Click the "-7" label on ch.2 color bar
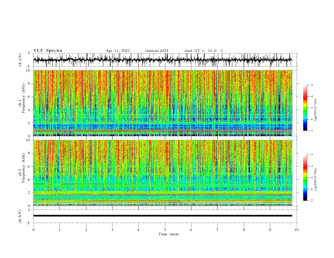The image size is (334, 258). [311, 200]
